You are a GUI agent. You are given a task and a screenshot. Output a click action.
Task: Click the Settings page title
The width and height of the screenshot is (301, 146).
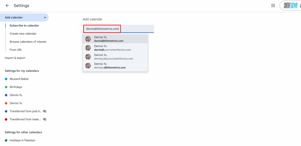pyautogui.click(x=21, y=6)
